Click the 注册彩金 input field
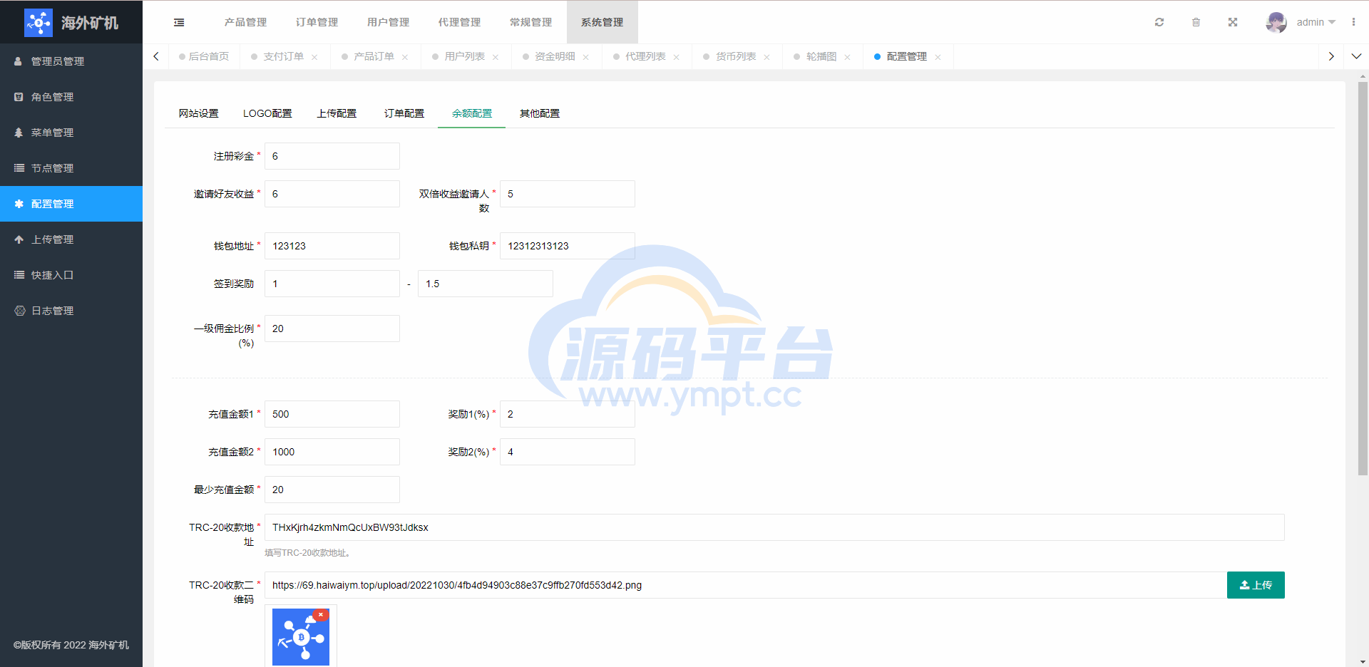The height and width of the screenshot is (667, 1369). tap(332, 156)
